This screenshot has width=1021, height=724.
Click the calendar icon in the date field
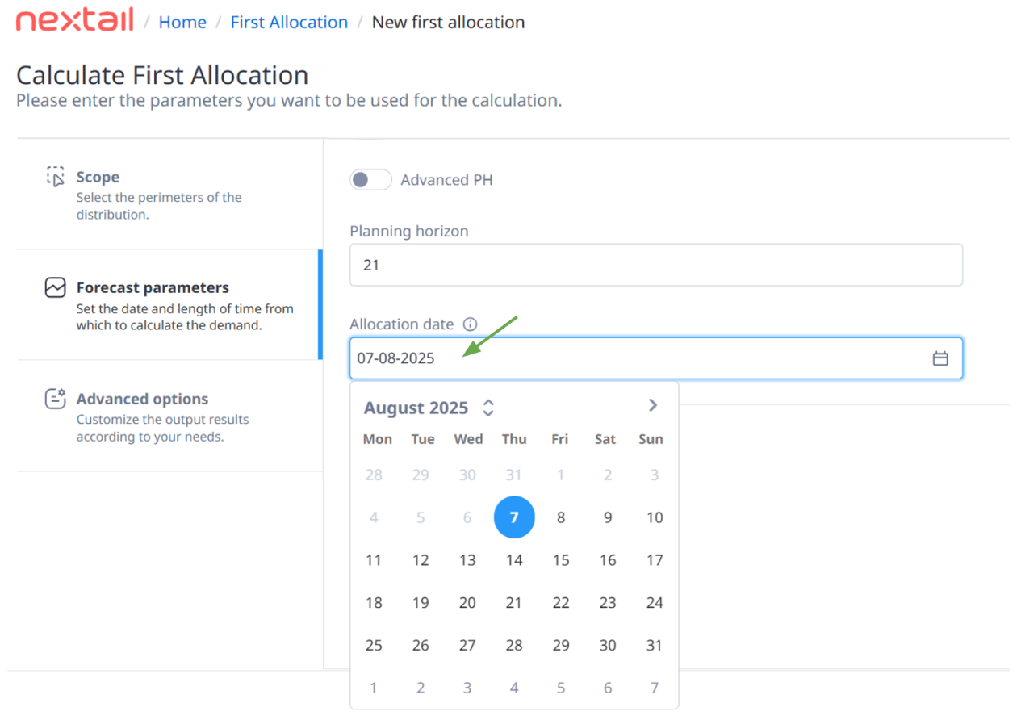click(x=940, y=358)
